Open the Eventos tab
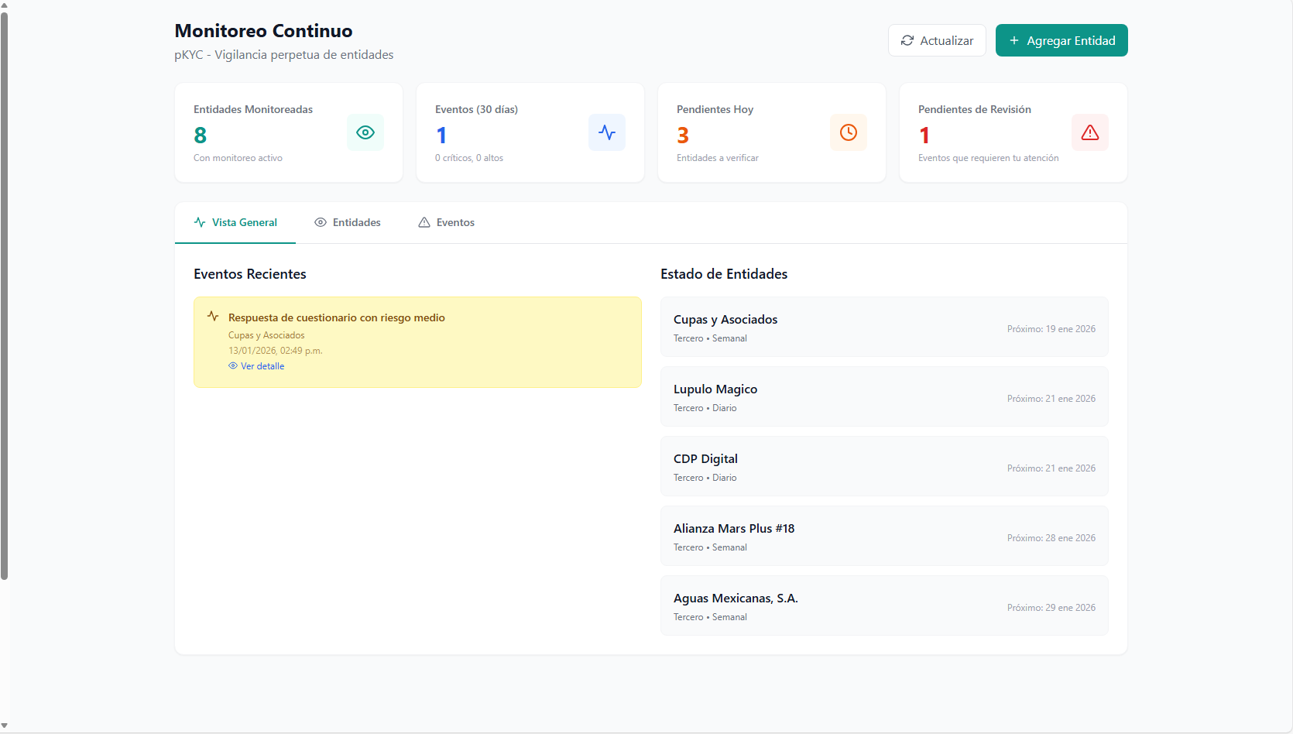Viewport: 1293px width, 734px height. point(447,222)
